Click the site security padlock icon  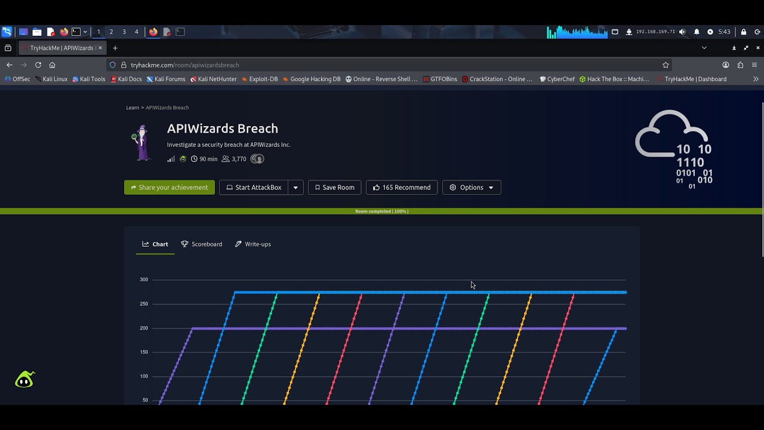[x=124, y=64]
